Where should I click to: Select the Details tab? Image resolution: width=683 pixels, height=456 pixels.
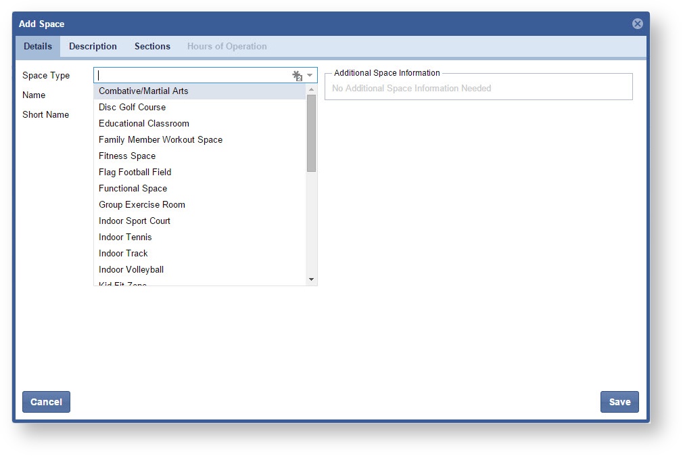[x=38, y=46]
